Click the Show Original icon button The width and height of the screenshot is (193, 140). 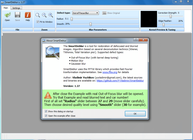tap(104, 13)
